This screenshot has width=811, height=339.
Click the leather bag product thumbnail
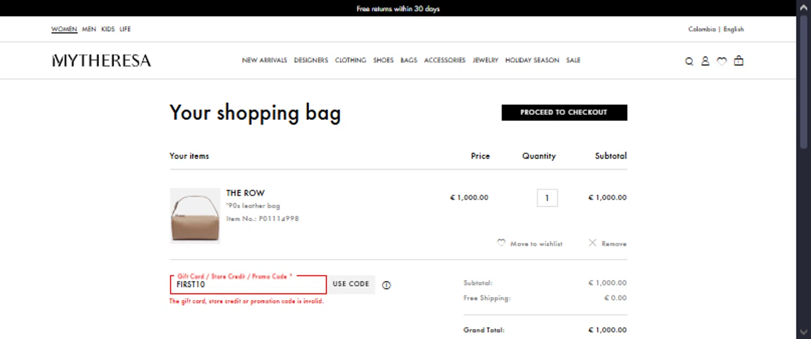point(195,216)
